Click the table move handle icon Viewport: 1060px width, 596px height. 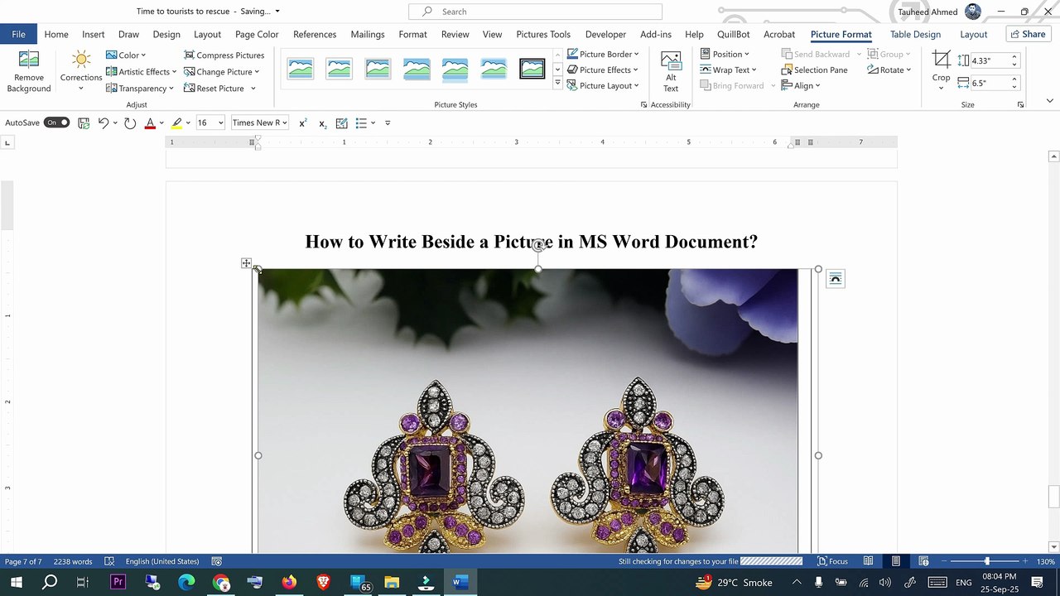(246, 263)
